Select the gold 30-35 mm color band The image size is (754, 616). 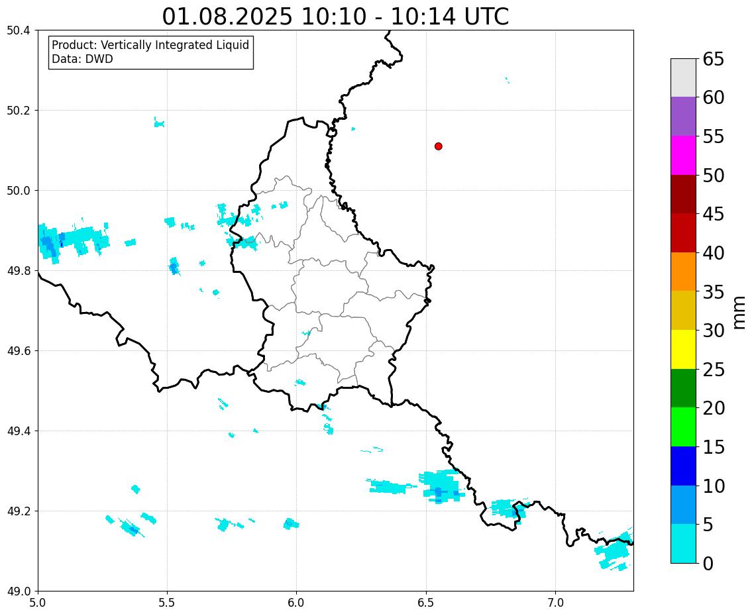683,311
